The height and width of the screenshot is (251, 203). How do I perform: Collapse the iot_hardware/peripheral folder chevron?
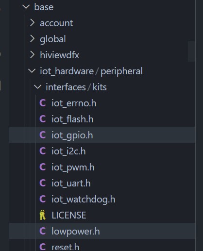click(32, 71)
